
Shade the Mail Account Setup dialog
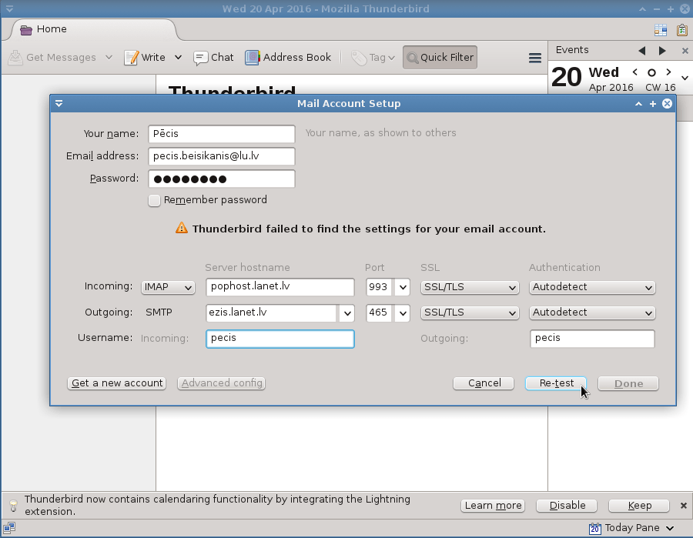click(x=638, y=104)
